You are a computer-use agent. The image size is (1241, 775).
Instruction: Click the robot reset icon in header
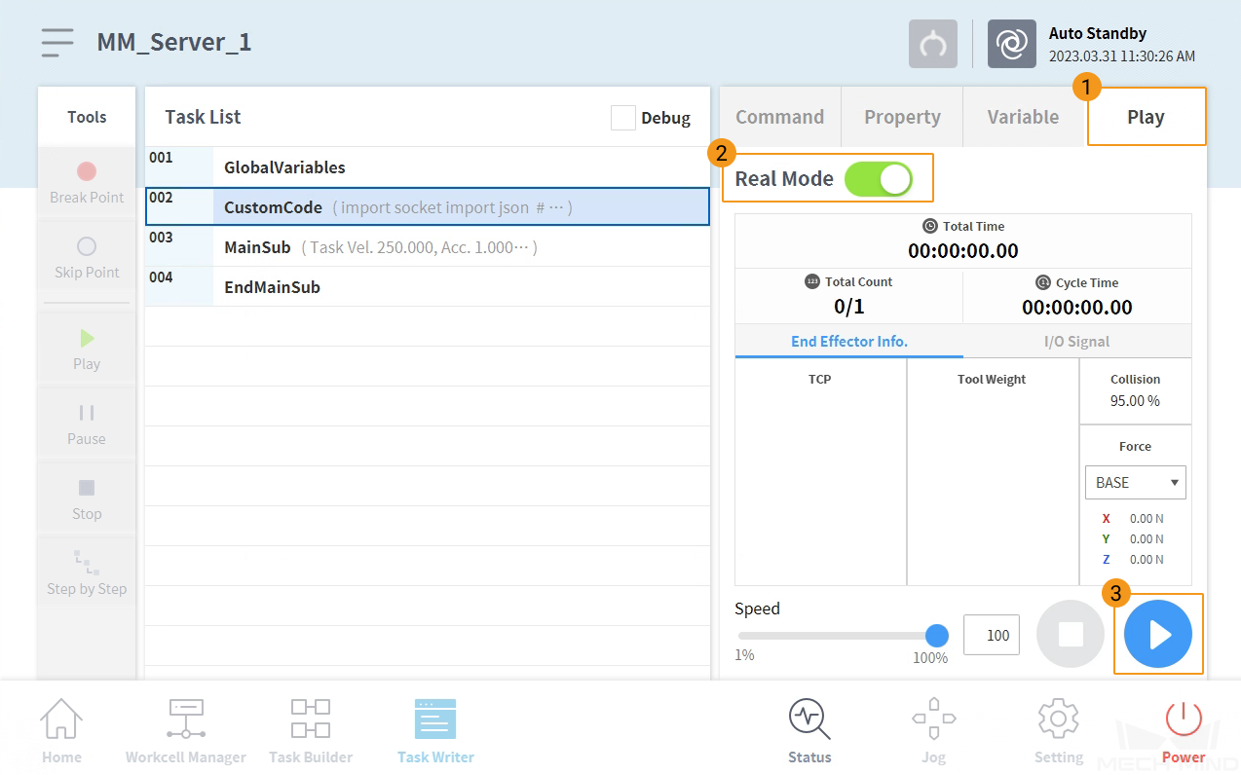click(x=933, y=44)
